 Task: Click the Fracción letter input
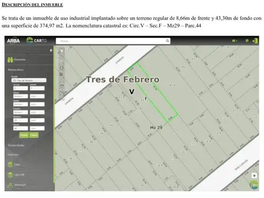pyautogui.click(x=37, y=112)
